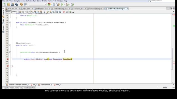Switch to index.xhtml tab
Screen dimensions: 177x99
pyautogui.click(x=27, y=9)
